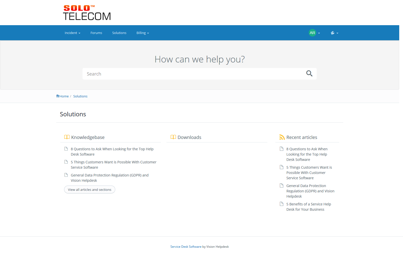This screenshot has width=403, height=253.
Task: Click the globe language icon in navbar
Action: click(332, 33)
